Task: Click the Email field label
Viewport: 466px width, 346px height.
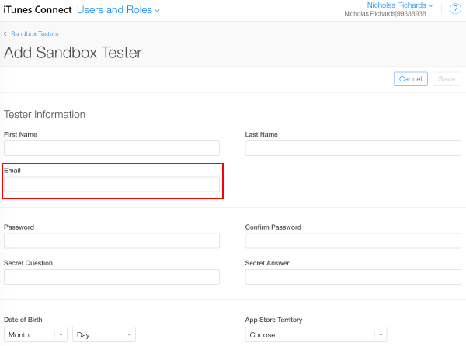Action: pyautogui.click(x=12, y=170)
